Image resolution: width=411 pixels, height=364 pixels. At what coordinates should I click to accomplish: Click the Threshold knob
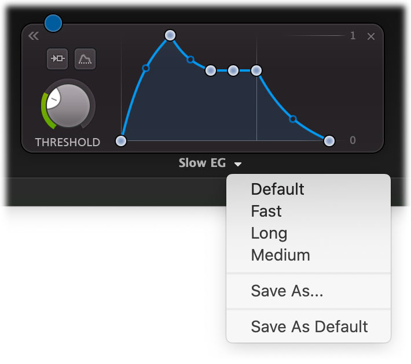pos(68,105)
